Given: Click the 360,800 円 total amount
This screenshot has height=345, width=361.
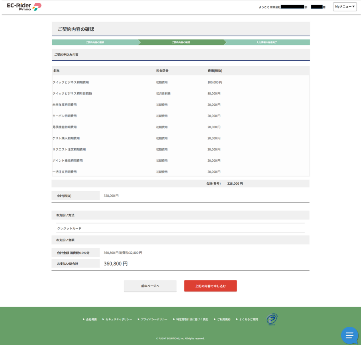Looking at the screenshot, I should point(116,264).
